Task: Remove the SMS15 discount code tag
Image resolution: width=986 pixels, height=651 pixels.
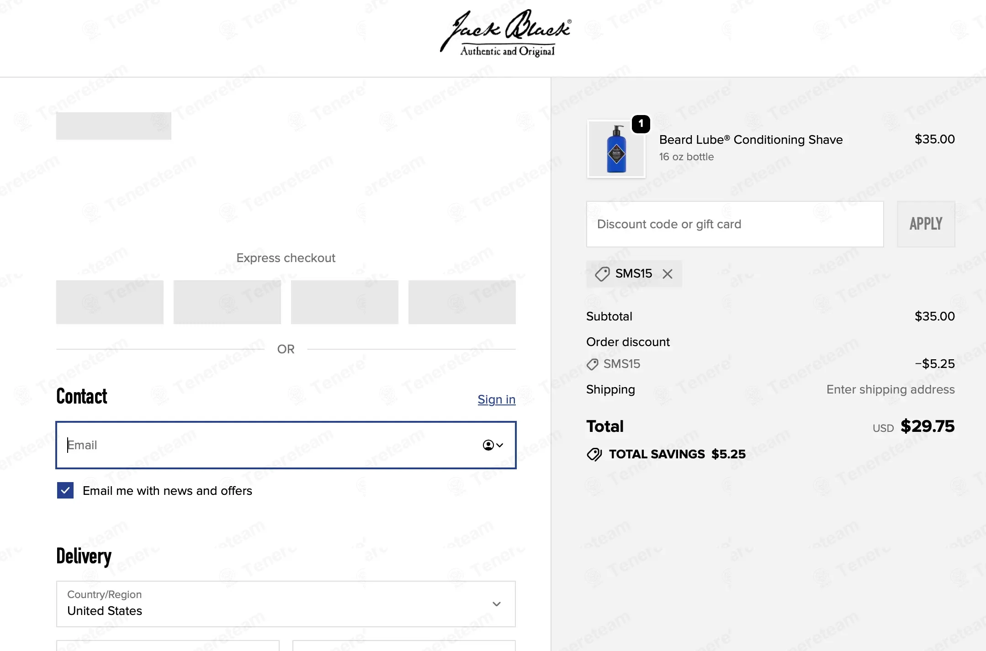Action: point(668,274)
